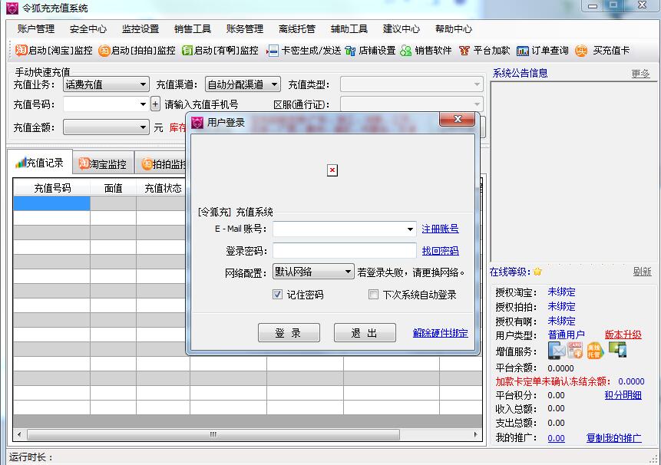Viewport: 661px width, 465px height.
Task: Open the 网络配置 dropdown
Action: (x=313, y=272)
